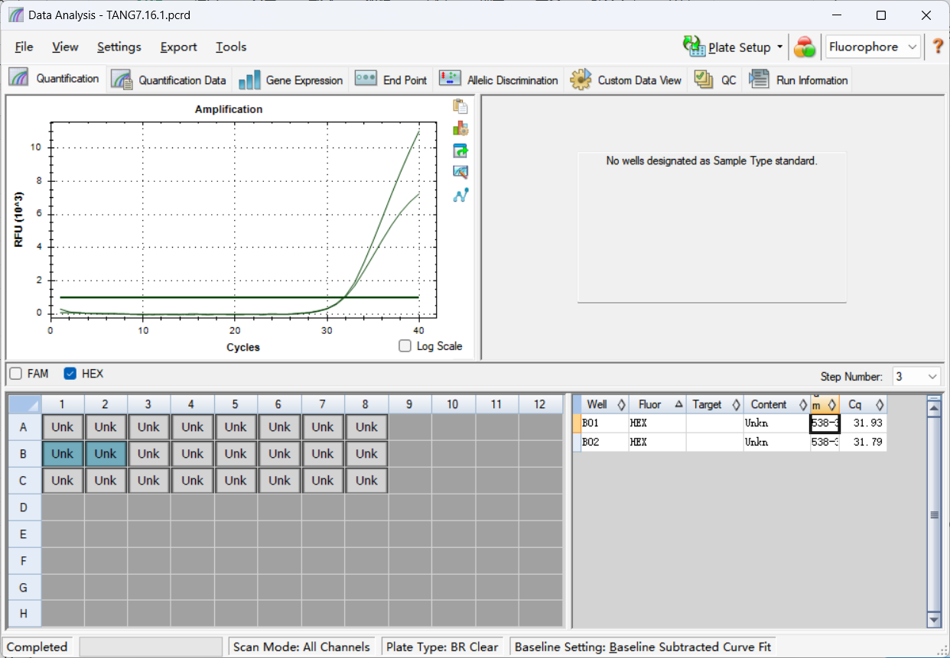Enable the Log Scale checkbox
Image resolution: width=950 pixels, height=658 pixels.
click(405, 346)
